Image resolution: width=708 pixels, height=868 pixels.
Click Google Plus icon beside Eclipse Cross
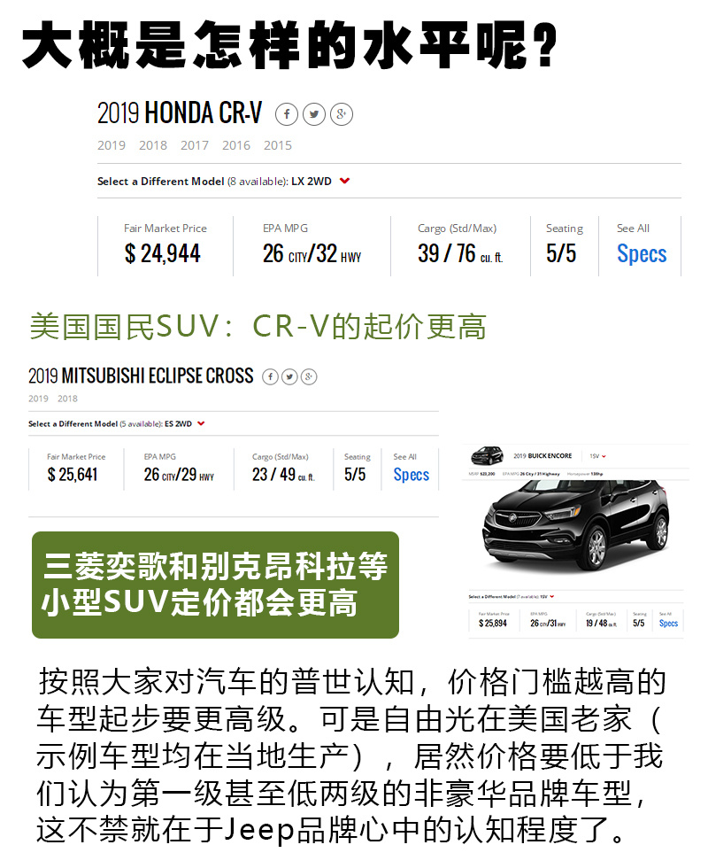click(309, 377)
